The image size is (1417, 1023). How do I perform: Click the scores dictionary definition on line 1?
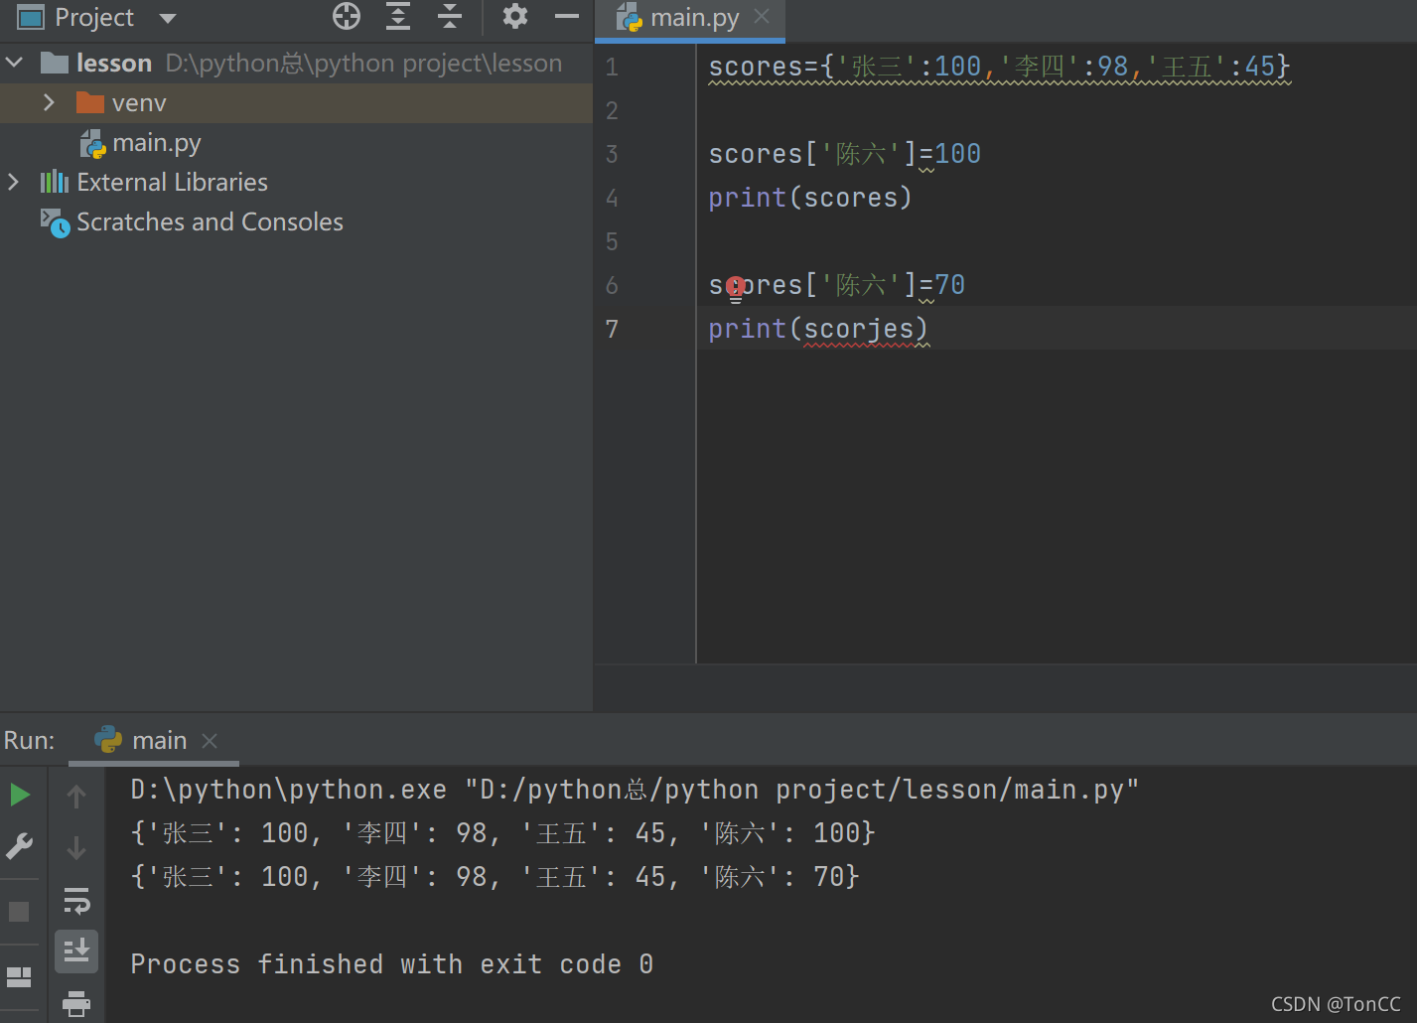(999, 67)
